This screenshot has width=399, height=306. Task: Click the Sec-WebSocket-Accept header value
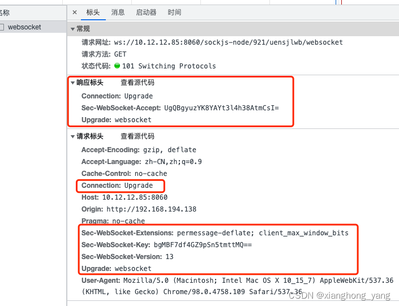[x=221, y=108]
